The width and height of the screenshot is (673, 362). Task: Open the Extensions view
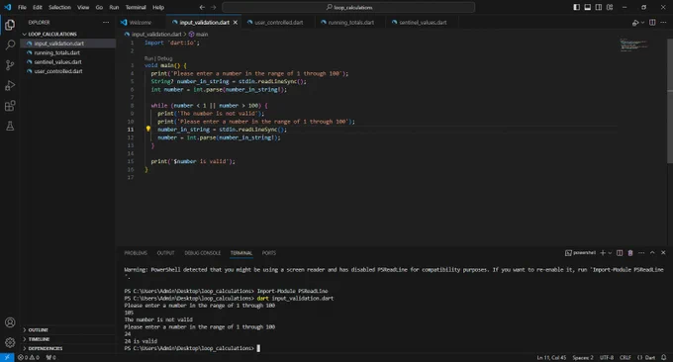click(10, 106)
